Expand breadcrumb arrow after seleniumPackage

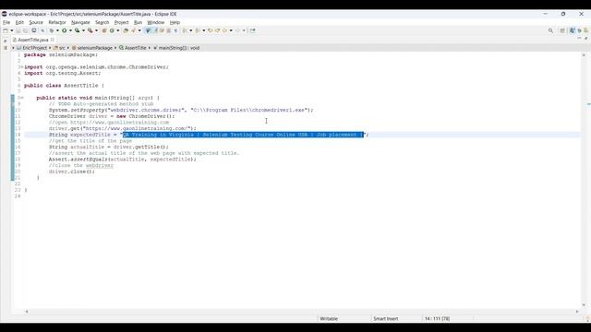point(115,48)
